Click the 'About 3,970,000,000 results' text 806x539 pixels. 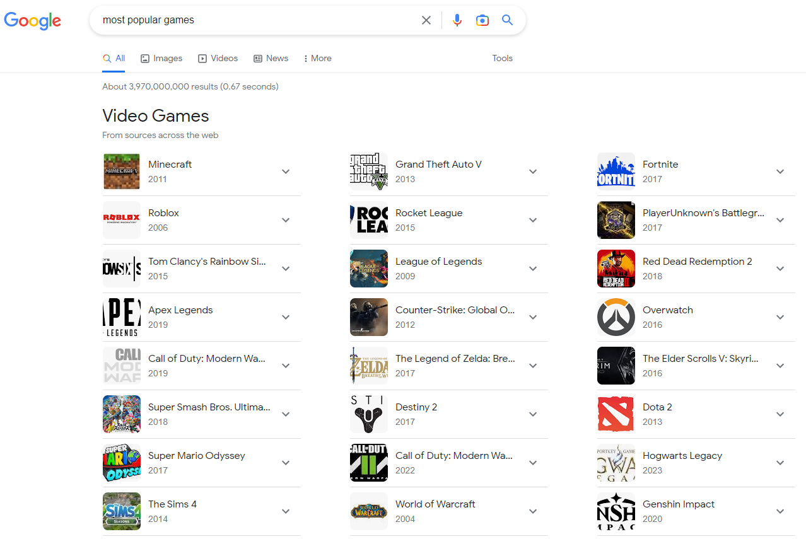click(x=190, y=86)
